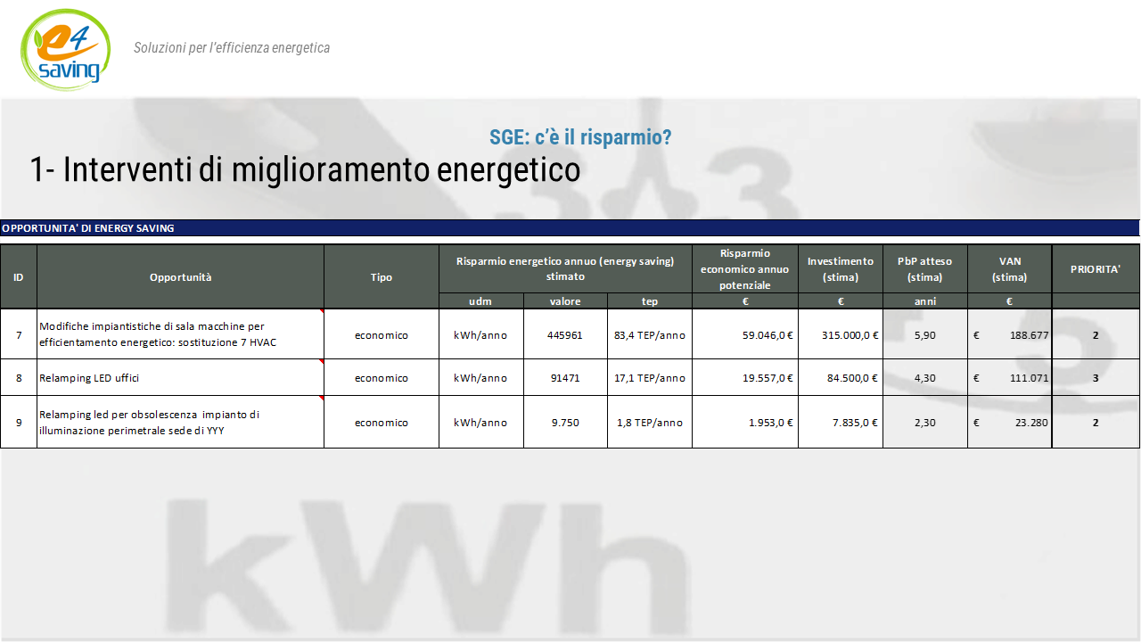Click the savings cell '59.046,0 €'
The width and height of the screenshot is (1141, 642).
pyautogui.click(x=745, y=335)
